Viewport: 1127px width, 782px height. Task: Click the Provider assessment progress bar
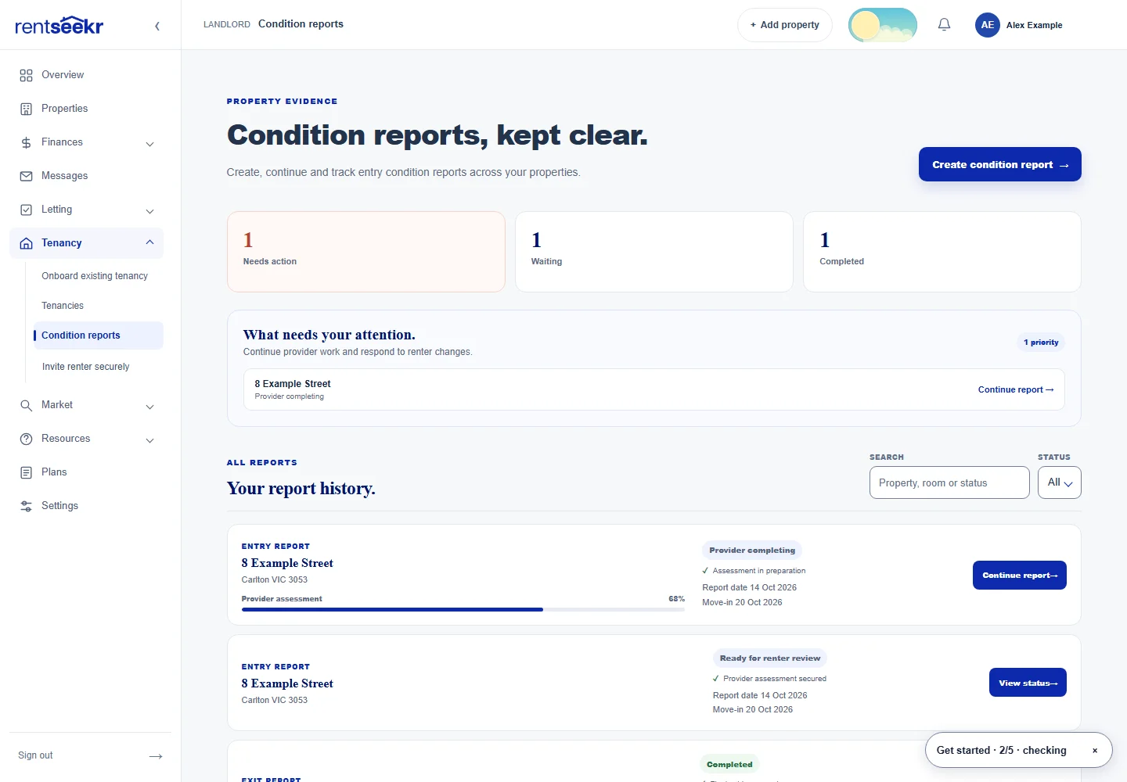click(x=463, y=609)
